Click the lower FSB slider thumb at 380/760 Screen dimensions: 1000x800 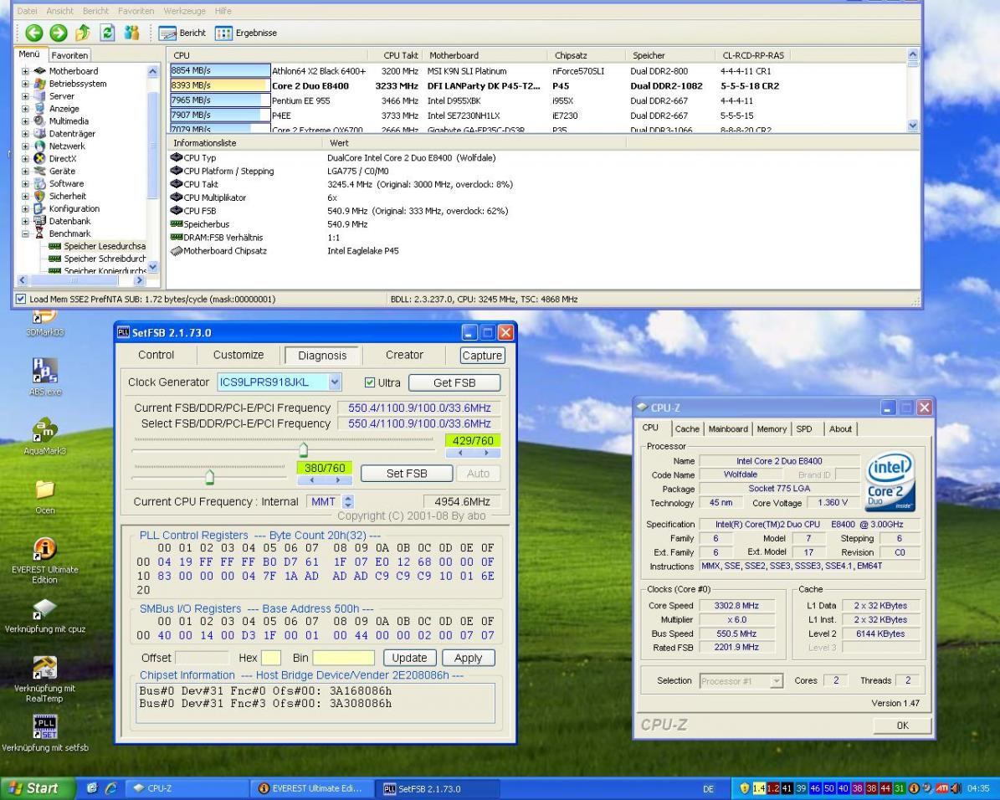(x=209, y=476)
